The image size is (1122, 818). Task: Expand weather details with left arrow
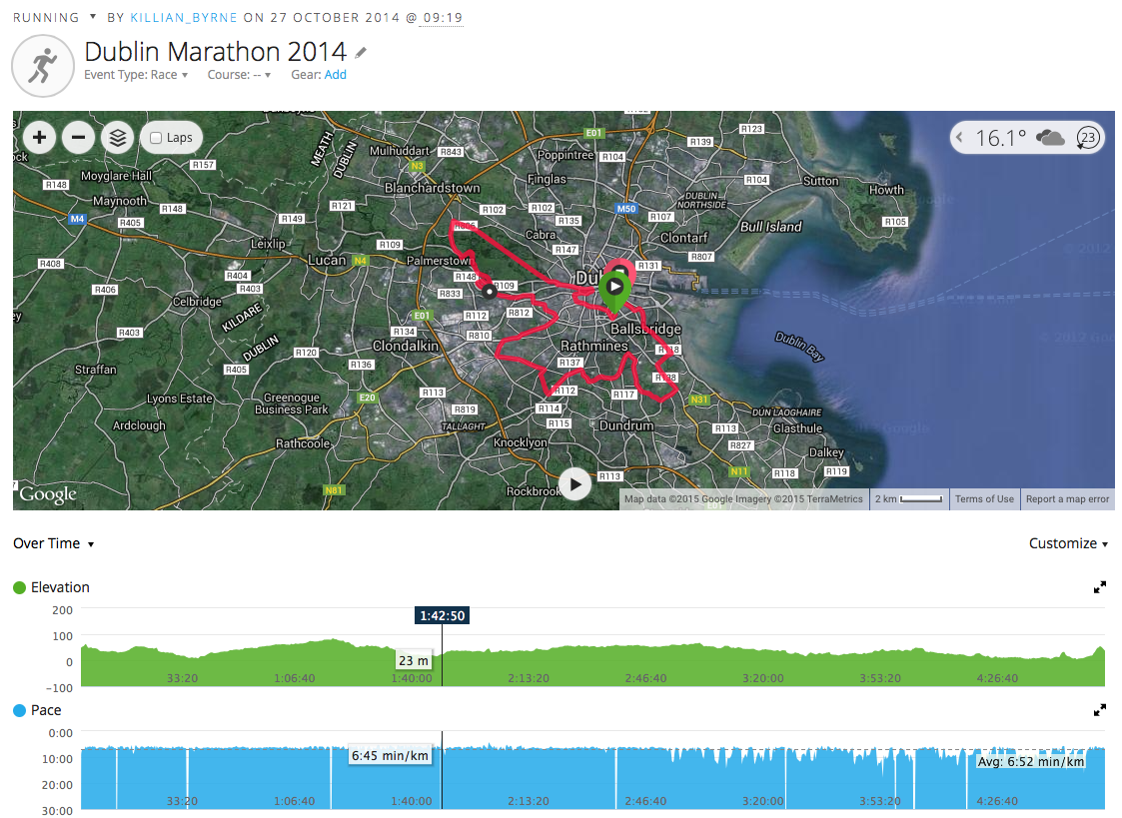click(960, 138)
